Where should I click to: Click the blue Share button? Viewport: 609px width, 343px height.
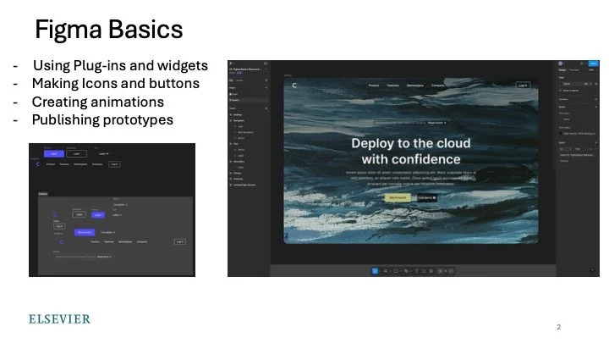[x=593, y=64]
